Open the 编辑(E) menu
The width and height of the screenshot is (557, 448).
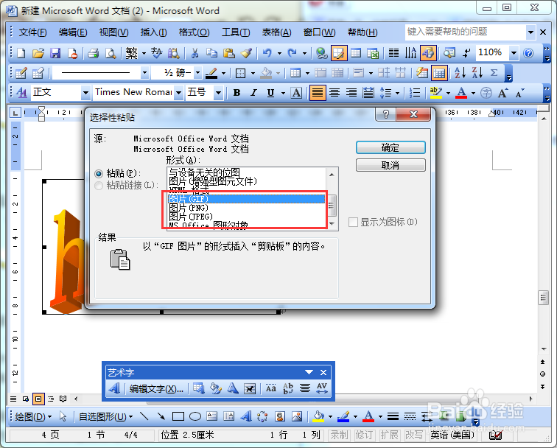pos(73,32)
